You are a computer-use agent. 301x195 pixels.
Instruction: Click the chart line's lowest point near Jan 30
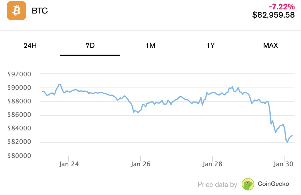point(287,142)
